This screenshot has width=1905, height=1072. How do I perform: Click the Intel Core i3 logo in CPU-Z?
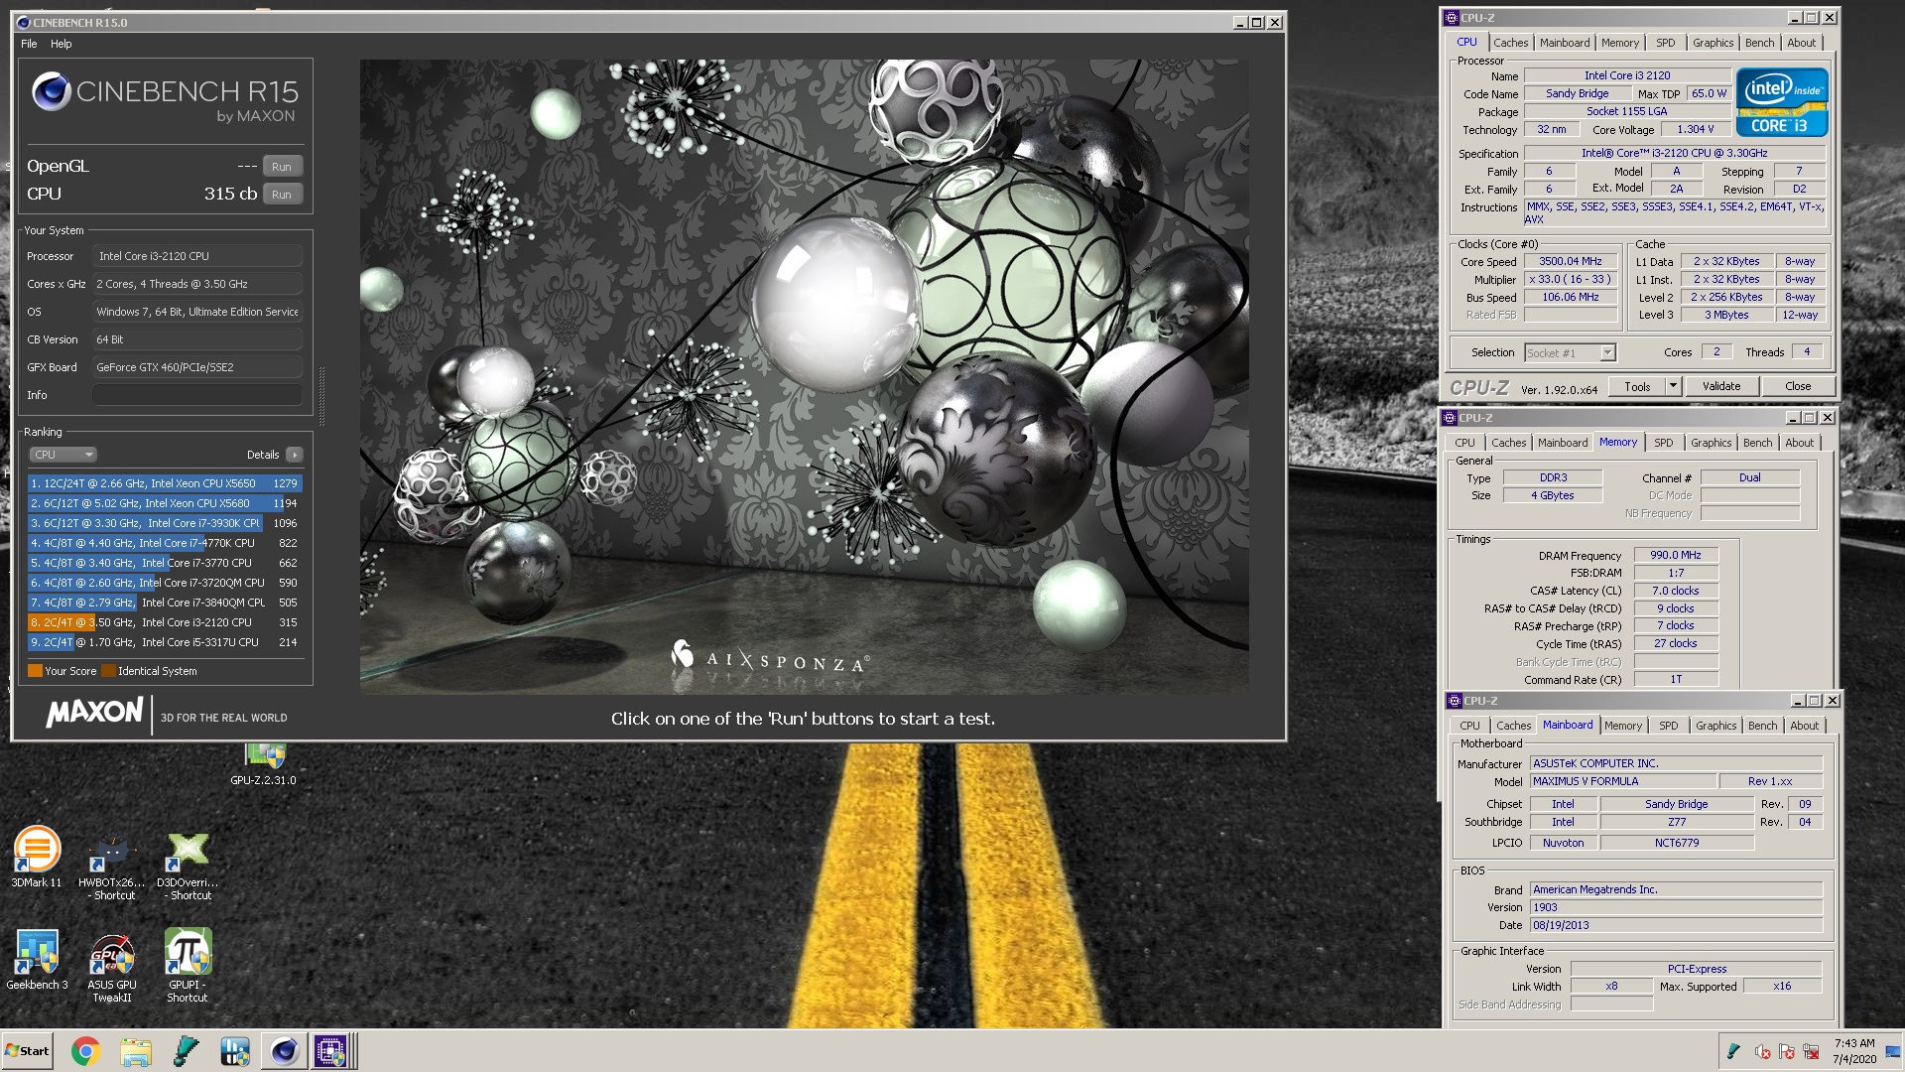[1782, 102]
